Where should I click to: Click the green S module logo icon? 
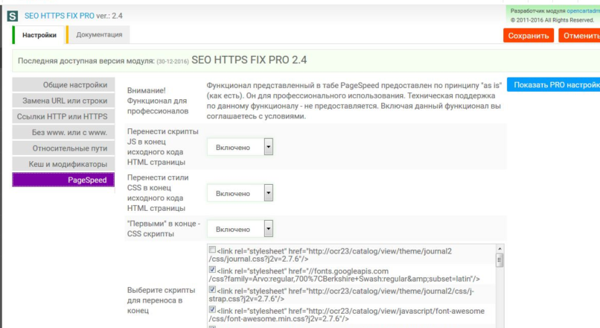coord(13,16)
